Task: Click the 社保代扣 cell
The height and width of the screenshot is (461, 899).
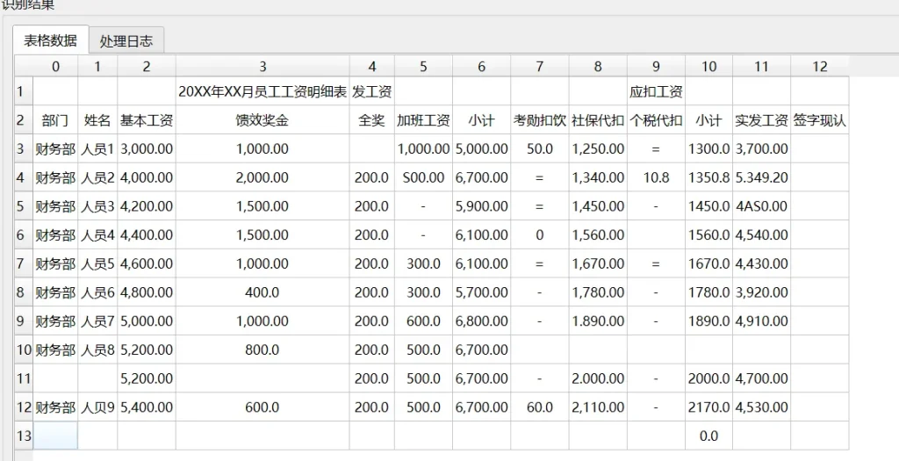Action: click(598, 120)
